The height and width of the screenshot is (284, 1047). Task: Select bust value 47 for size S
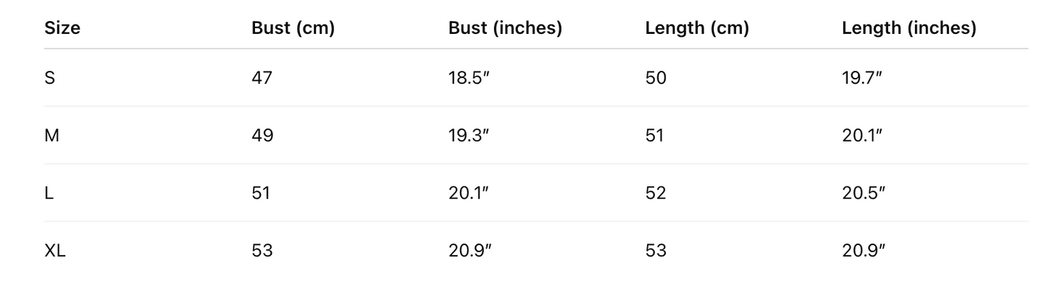click(x=262, y=77)
